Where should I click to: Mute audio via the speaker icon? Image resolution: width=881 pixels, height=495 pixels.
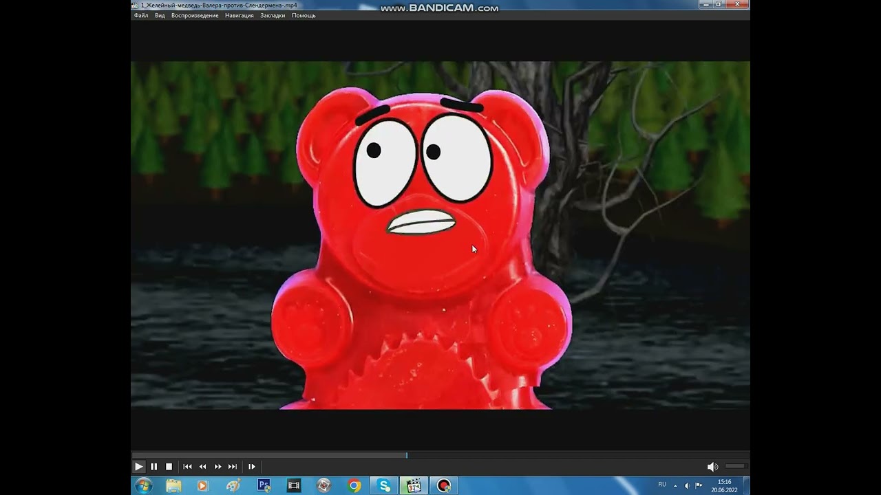(x=712, y=467)
